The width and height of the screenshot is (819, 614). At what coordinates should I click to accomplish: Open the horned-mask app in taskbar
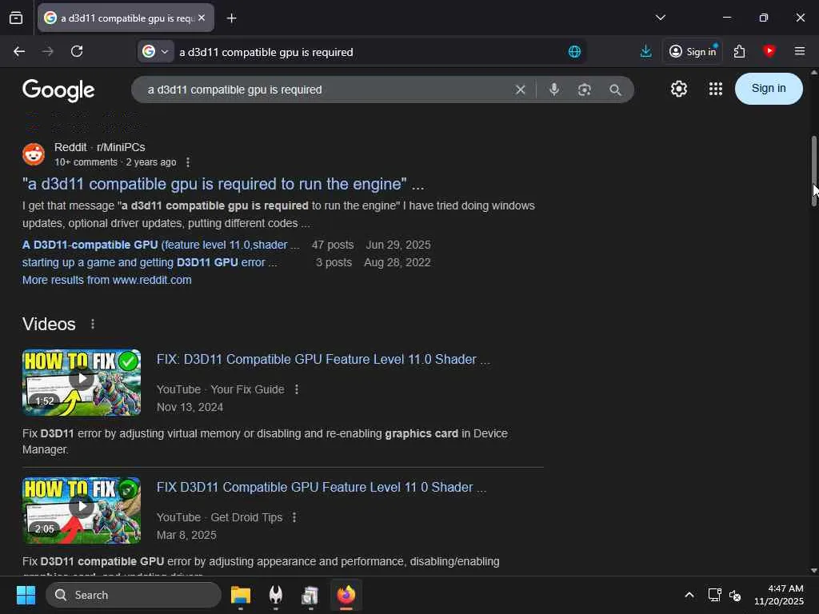[275, 595]
